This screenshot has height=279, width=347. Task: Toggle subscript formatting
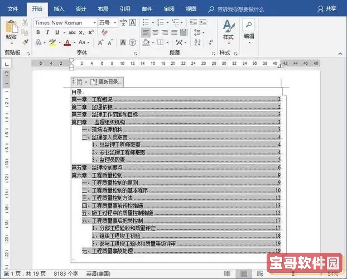[x=81, y=33]
